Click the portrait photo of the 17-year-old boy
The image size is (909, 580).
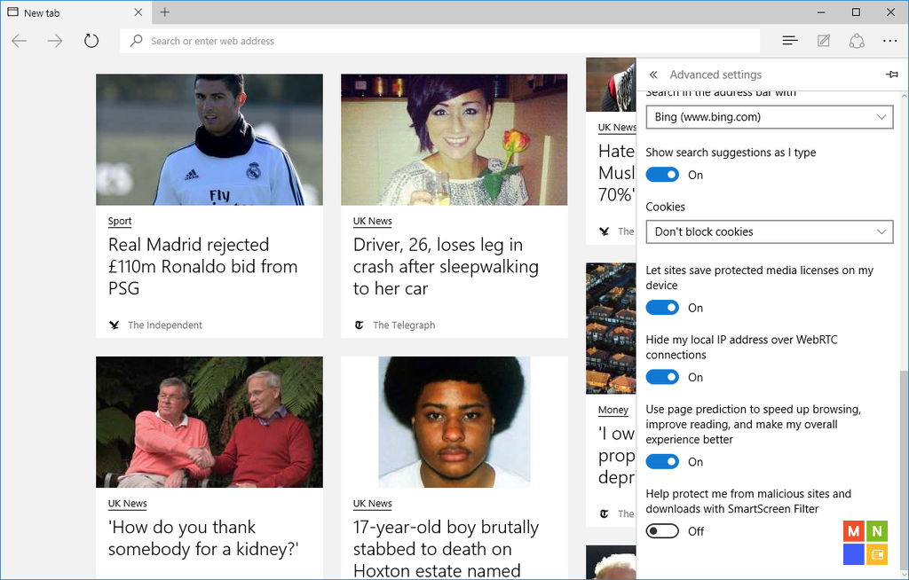pyautogui.click(x=454, y=422)
